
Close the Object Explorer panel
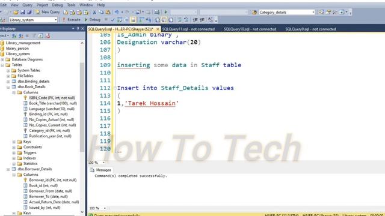(x=82, y=29)
